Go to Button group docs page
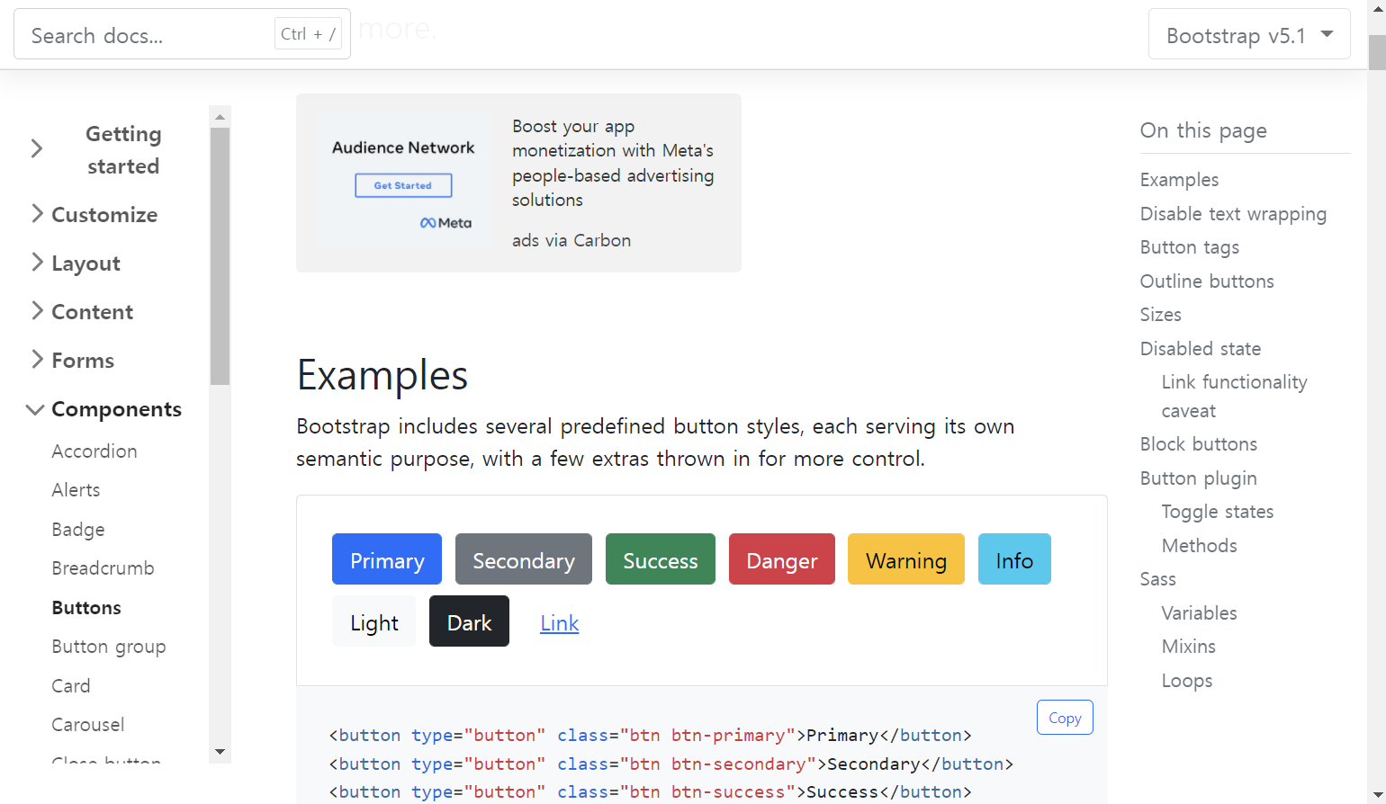Viewport: 1386px width, 804px height. coord(109,647)
